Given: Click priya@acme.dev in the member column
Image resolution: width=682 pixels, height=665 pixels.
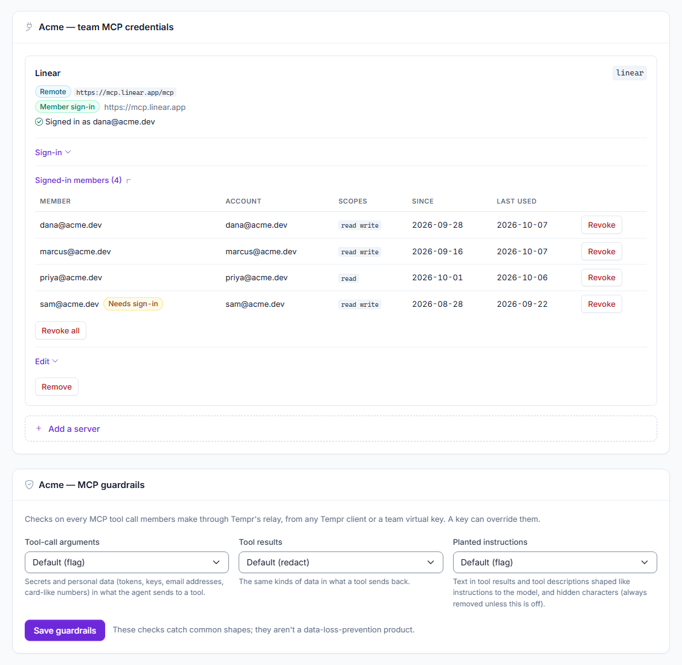Looking at the screenshot, I should 71,277.
